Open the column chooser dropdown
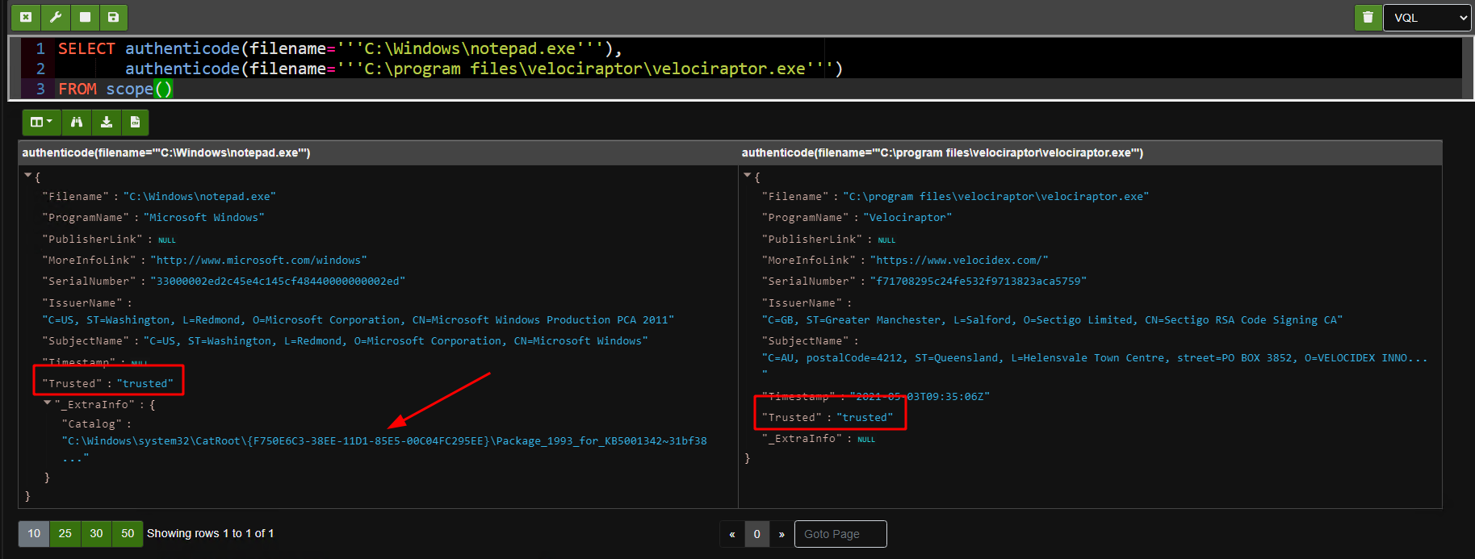The image size is (1475, 559). [x=40, y=122]
